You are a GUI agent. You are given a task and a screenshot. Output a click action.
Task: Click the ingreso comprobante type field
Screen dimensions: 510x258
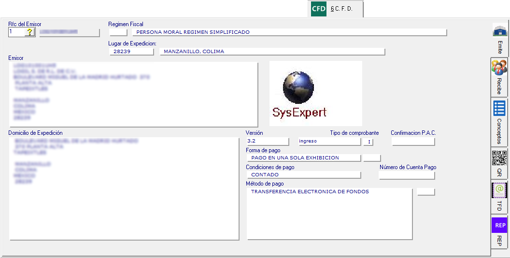click(x=329, y=141)
